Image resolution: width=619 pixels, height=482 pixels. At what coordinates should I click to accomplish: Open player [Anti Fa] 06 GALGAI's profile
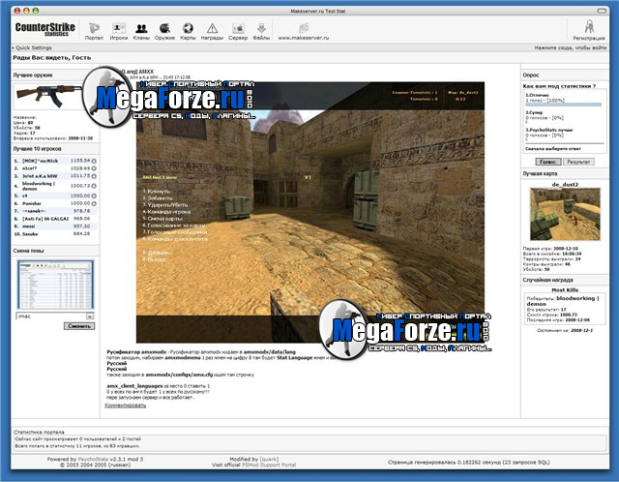[45, 219]
